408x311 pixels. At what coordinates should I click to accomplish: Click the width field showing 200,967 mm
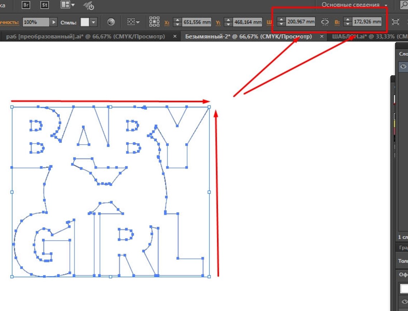click(301, 21)
